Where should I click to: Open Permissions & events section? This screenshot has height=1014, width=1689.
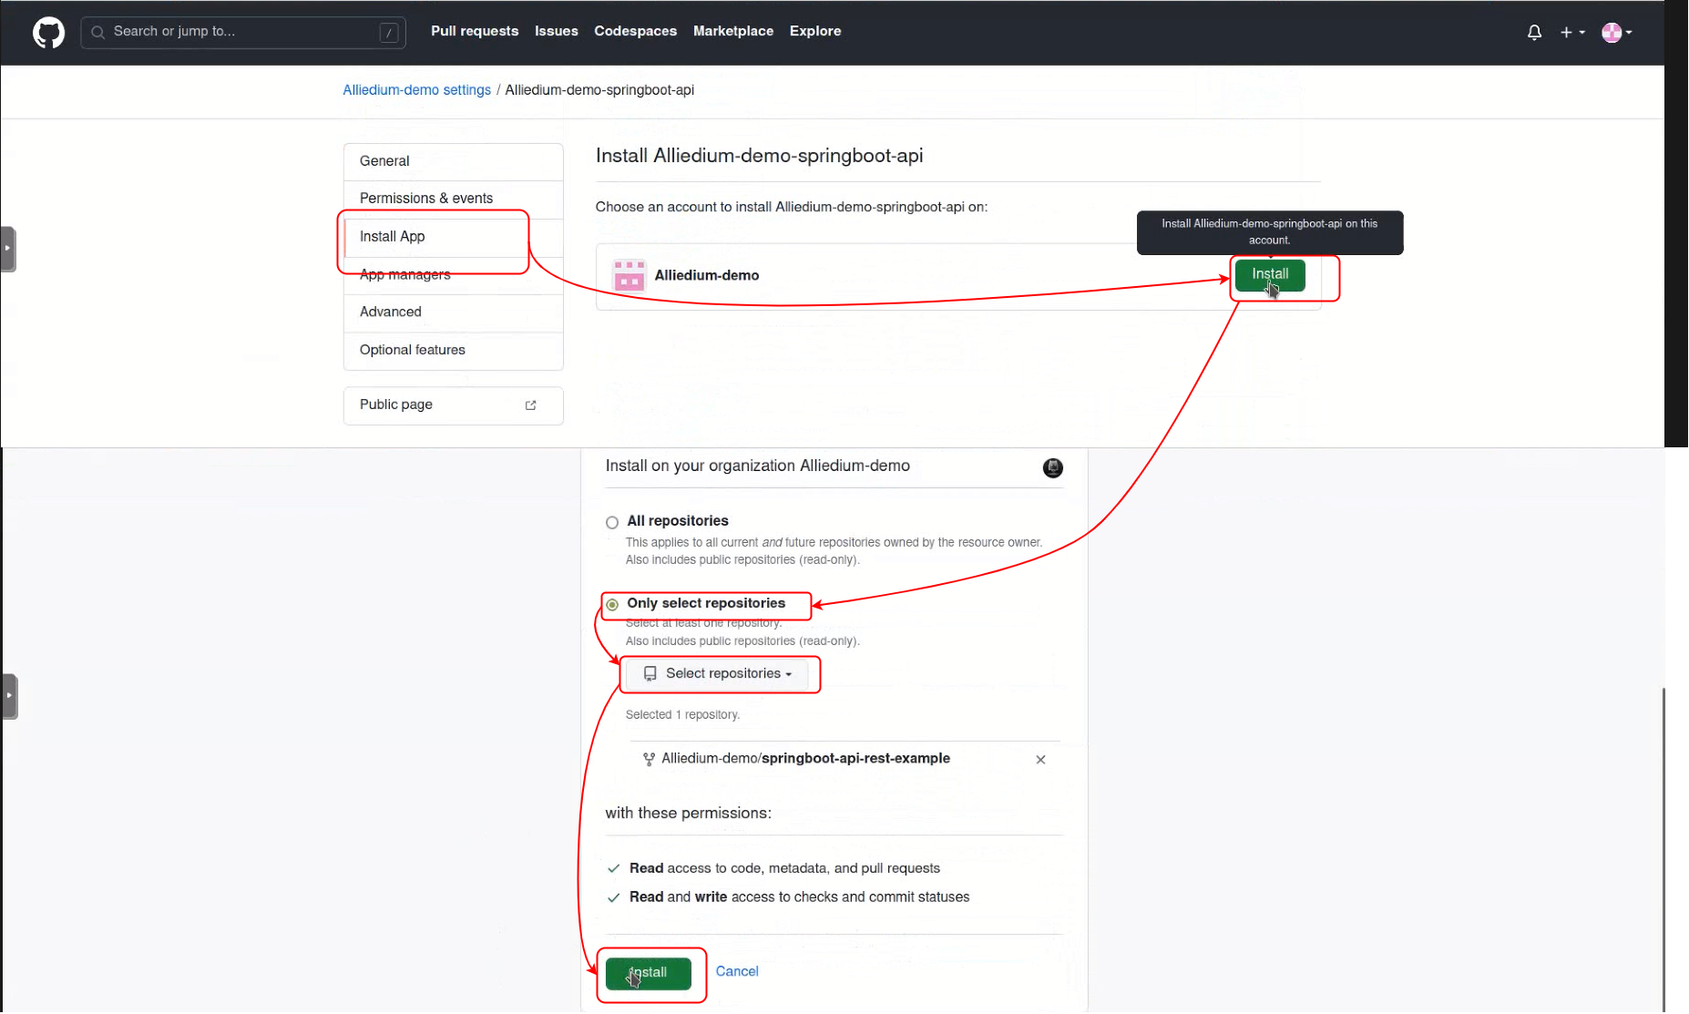[454, 198]
